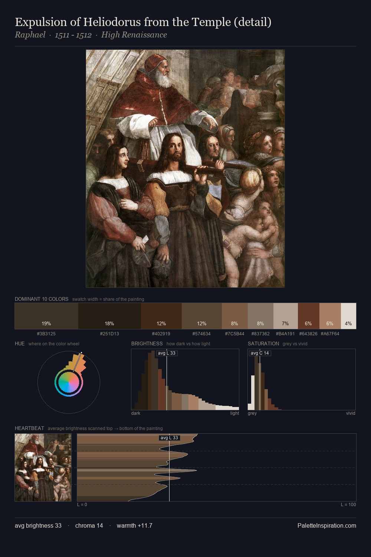Select the #837362 swatch at 8%
The height and width of the screenshot is (557, 371).
click(260, 316)
